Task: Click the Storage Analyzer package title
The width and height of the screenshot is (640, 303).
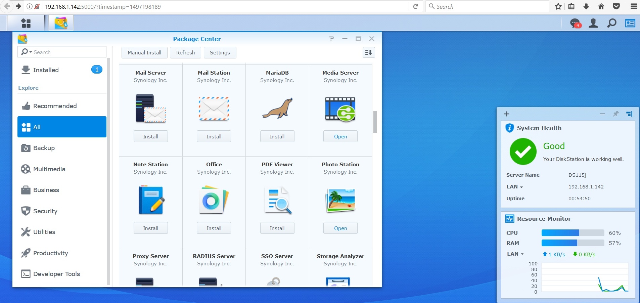Action: (x=340, y=256)
